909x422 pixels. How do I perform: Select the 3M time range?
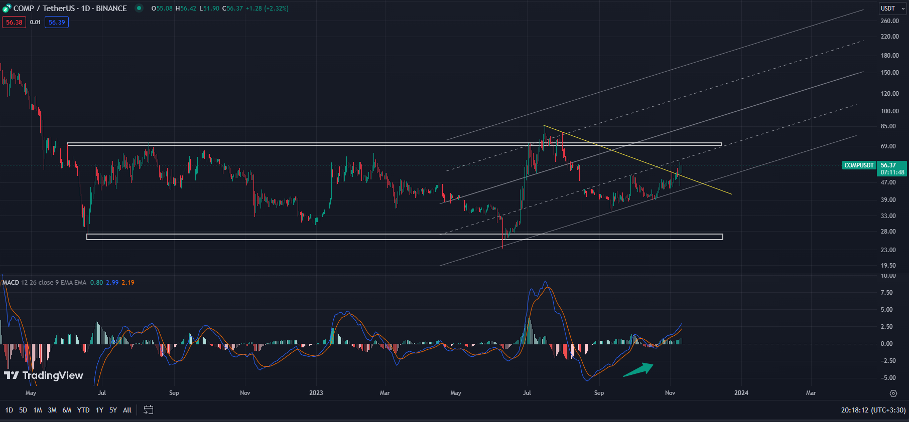pos(52,410)
